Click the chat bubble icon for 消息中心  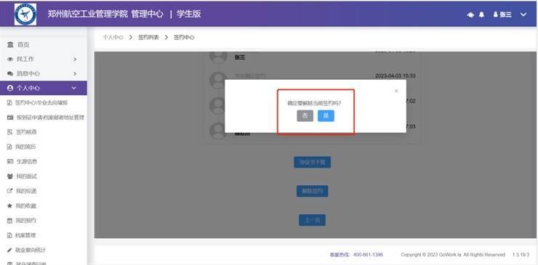point(10,74)
